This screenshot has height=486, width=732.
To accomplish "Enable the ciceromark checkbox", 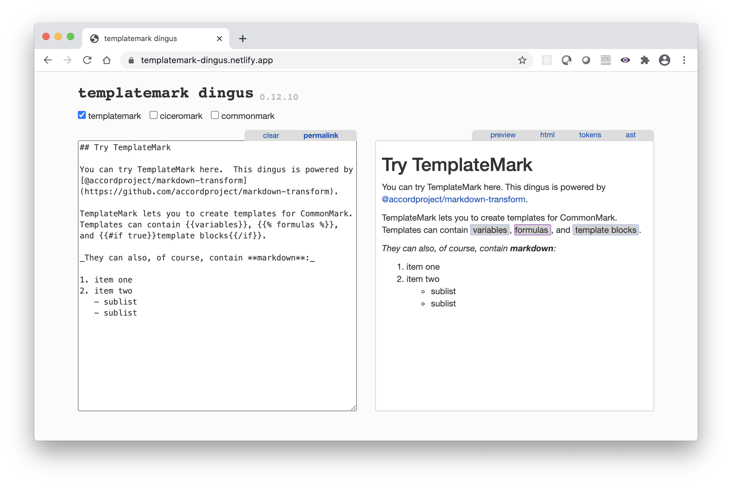I will tap(154, 115).
